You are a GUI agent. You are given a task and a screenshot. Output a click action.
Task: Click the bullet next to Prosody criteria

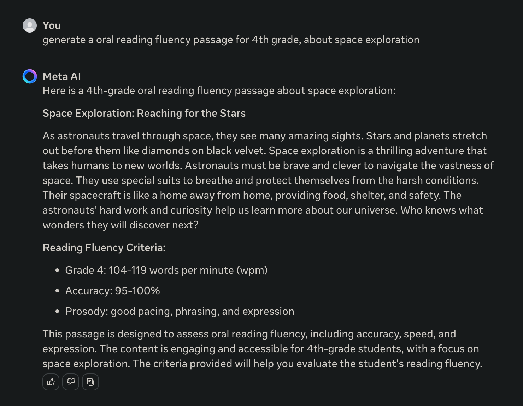point(57,312)
